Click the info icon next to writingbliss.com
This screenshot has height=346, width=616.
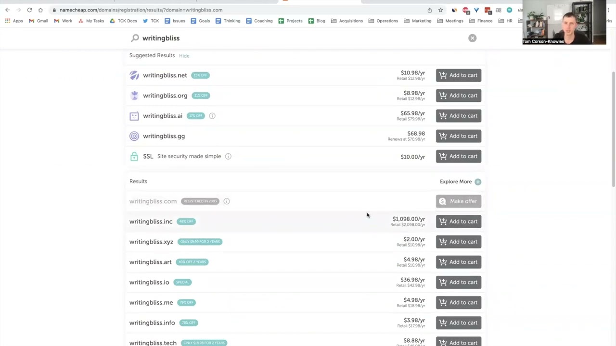(227, 201)
